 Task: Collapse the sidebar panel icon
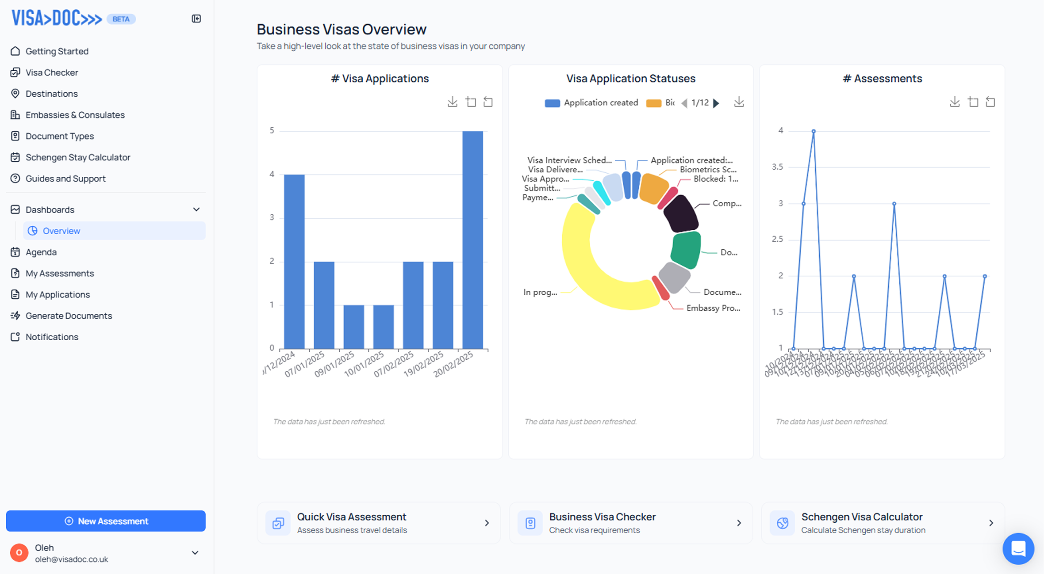coord(196,19)
